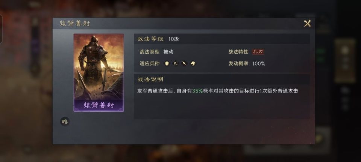Click the panel title 猿臂善射 at top

[75, 23]
